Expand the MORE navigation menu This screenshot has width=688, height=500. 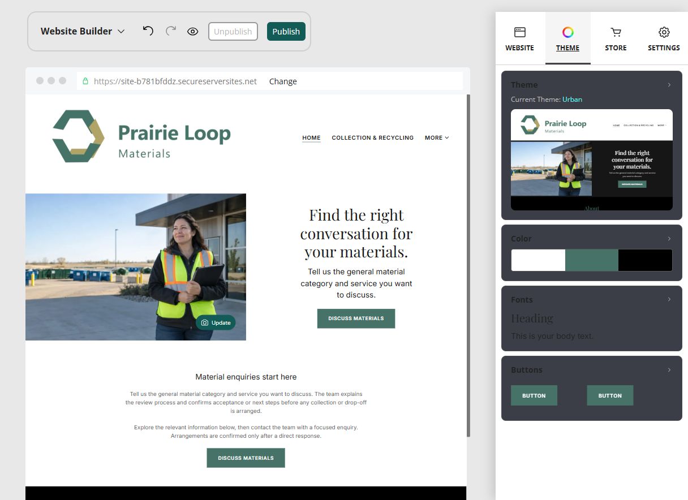437,137
